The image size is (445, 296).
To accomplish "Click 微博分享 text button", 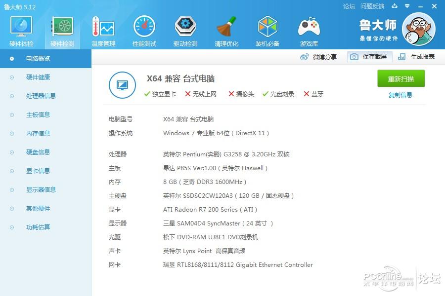I will pyautogui.click(x=325, y=57).
